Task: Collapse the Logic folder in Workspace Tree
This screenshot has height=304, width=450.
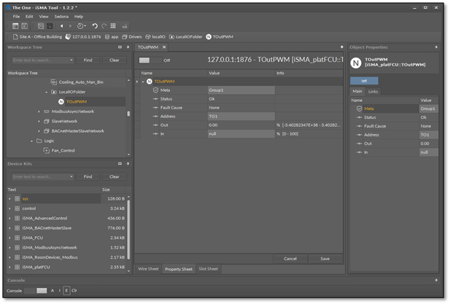Action: [31, 141]
